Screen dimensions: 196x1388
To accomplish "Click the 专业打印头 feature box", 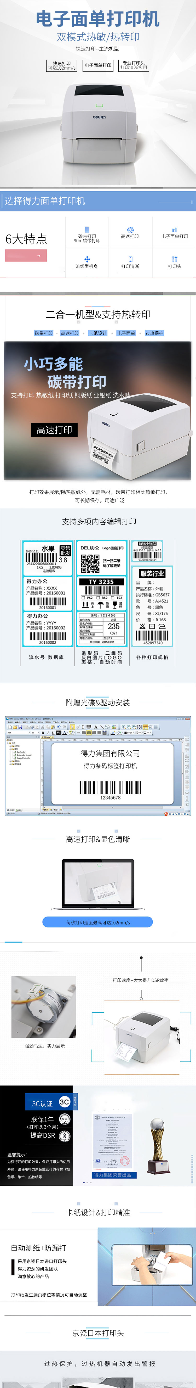I will [134, 66].
